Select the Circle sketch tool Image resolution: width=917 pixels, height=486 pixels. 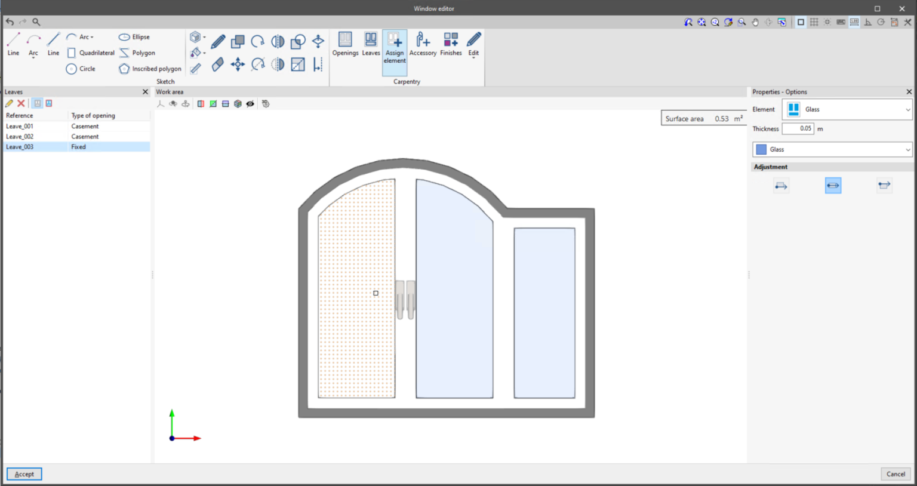point(81,69)
